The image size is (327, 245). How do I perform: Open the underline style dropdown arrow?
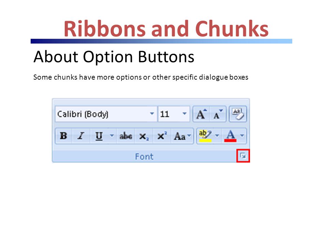(x=112, y=136)
